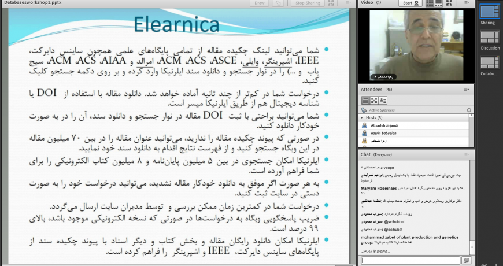Click the Active Speakers phone icon

click(364, 110)
